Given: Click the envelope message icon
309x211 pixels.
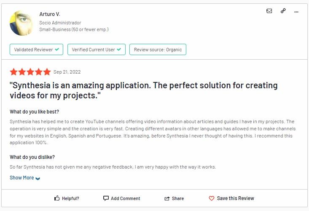Looking at the screenshot, I should pyautogui.click(x=269, y=11).
